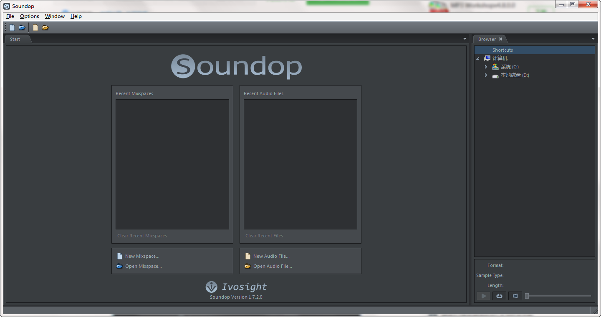This screenshot has width=601, height=317.
Task: Select the 系统 (C:) drive
Action: coord(510,67)
